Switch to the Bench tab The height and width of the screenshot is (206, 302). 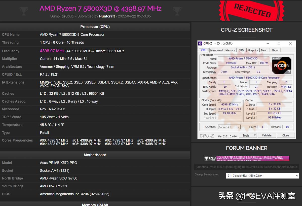[265, 50]
